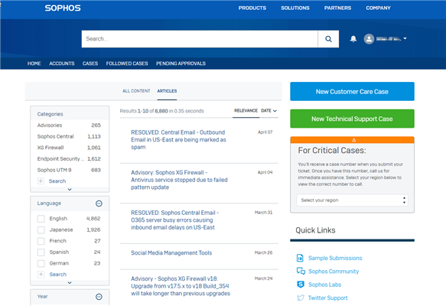Click the Sophos Labs shield icon
The image size is (446, 306).
(301, 285)
